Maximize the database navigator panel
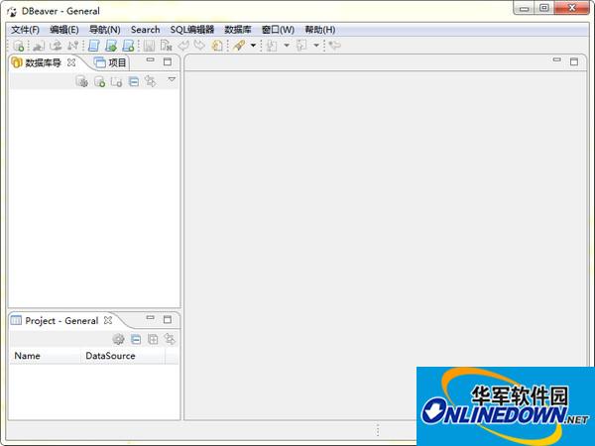Viewport: 595px width, 446px height. coord(168,61)
